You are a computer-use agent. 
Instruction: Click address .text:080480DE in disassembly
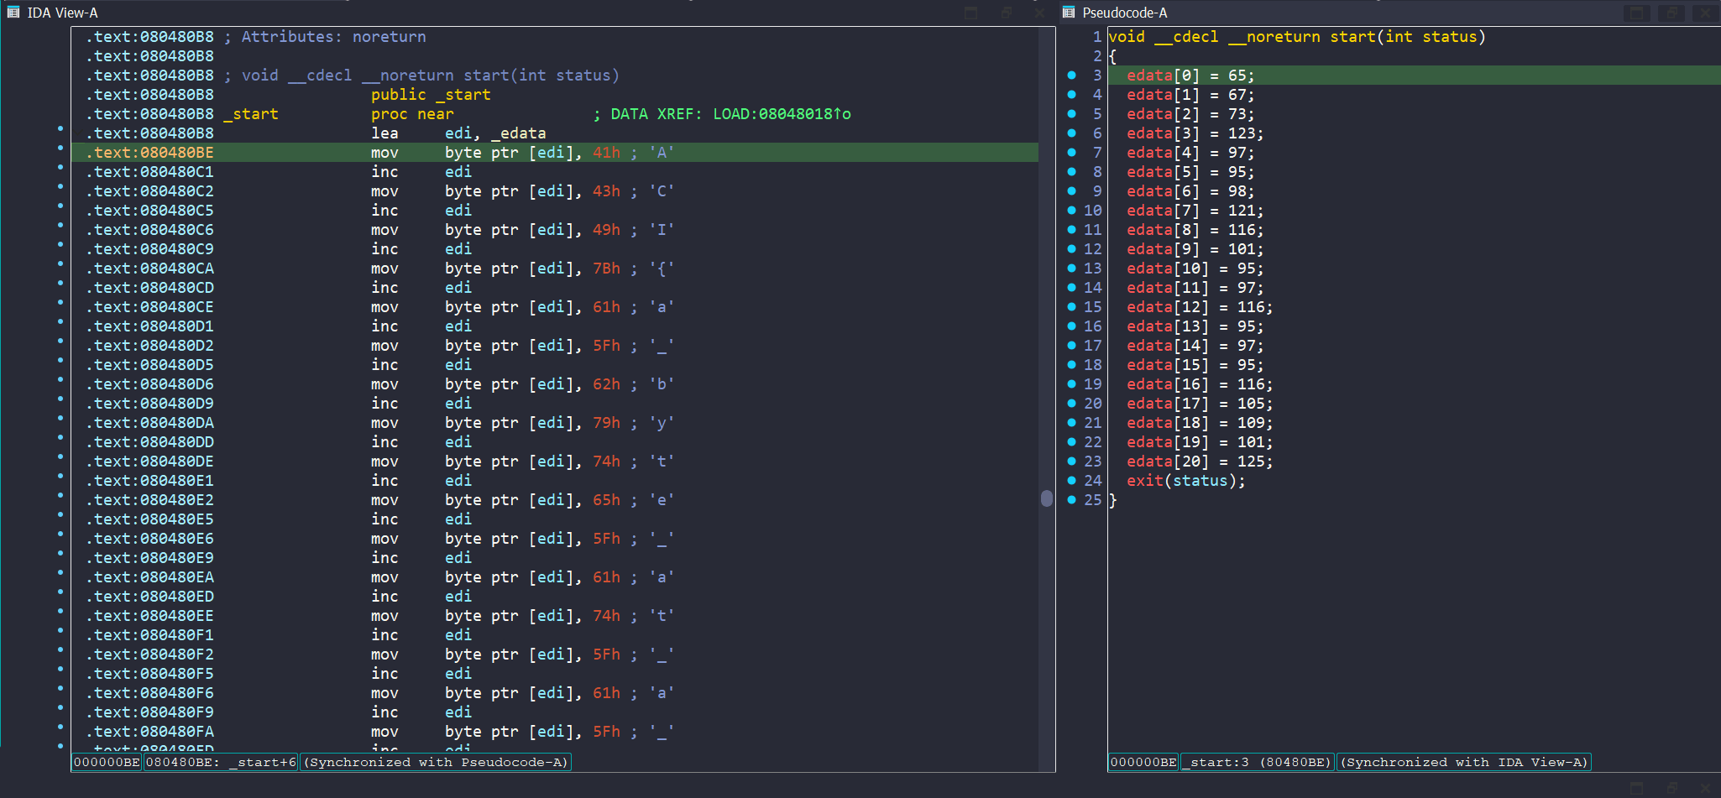[149, 462]
